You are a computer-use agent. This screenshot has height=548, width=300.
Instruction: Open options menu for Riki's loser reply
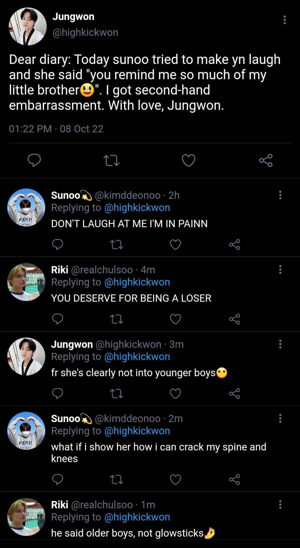coord(280,270)
